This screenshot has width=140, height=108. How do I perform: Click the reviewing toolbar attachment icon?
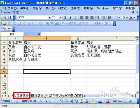click(57, 23)
